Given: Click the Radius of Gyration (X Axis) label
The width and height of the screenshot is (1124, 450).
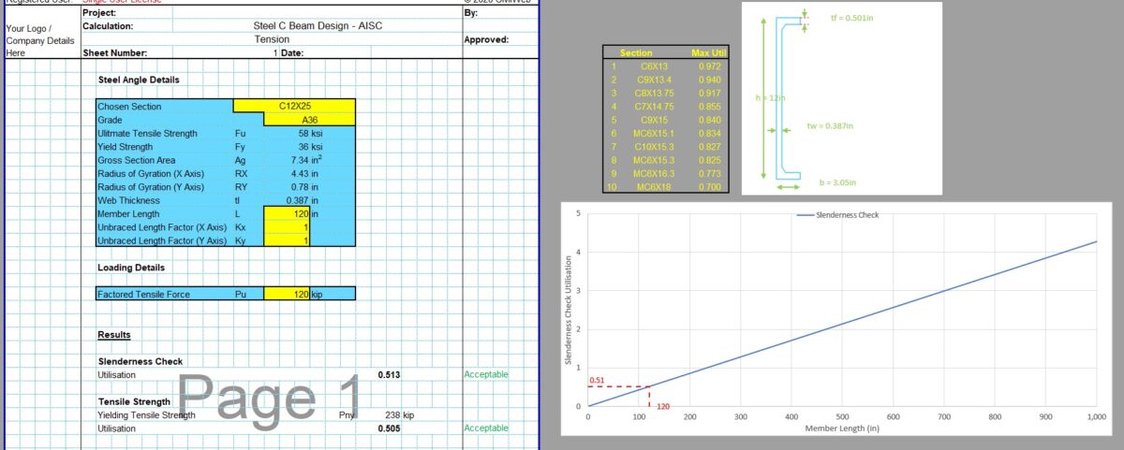Looking at the screenshot, I should (151, 174).
